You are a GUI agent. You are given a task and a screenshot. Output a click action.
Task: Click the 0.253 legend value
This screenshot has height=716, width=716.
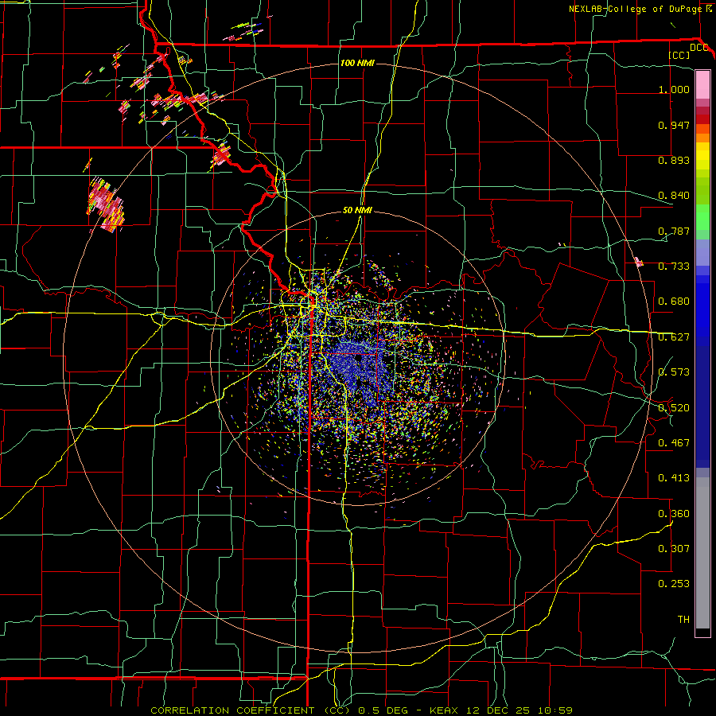(x=674, y=584)
